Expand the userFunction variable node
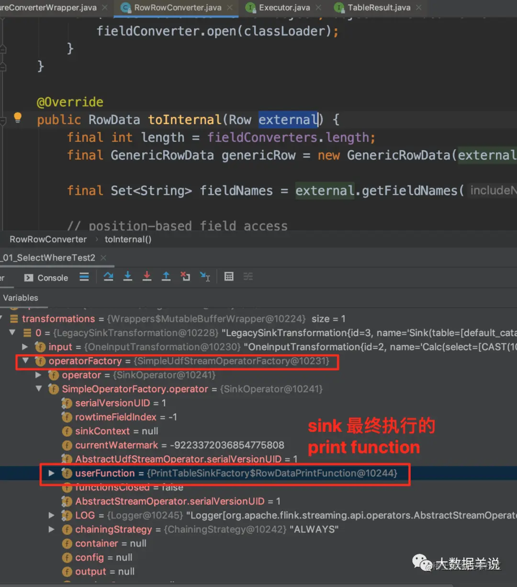 tap(51, 473)
